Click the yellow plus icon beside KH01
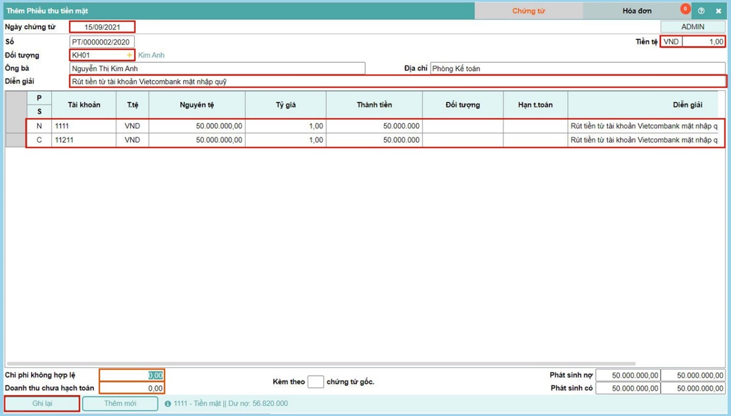The height and width of the screenshot is (416, 731). coord(129,55)
